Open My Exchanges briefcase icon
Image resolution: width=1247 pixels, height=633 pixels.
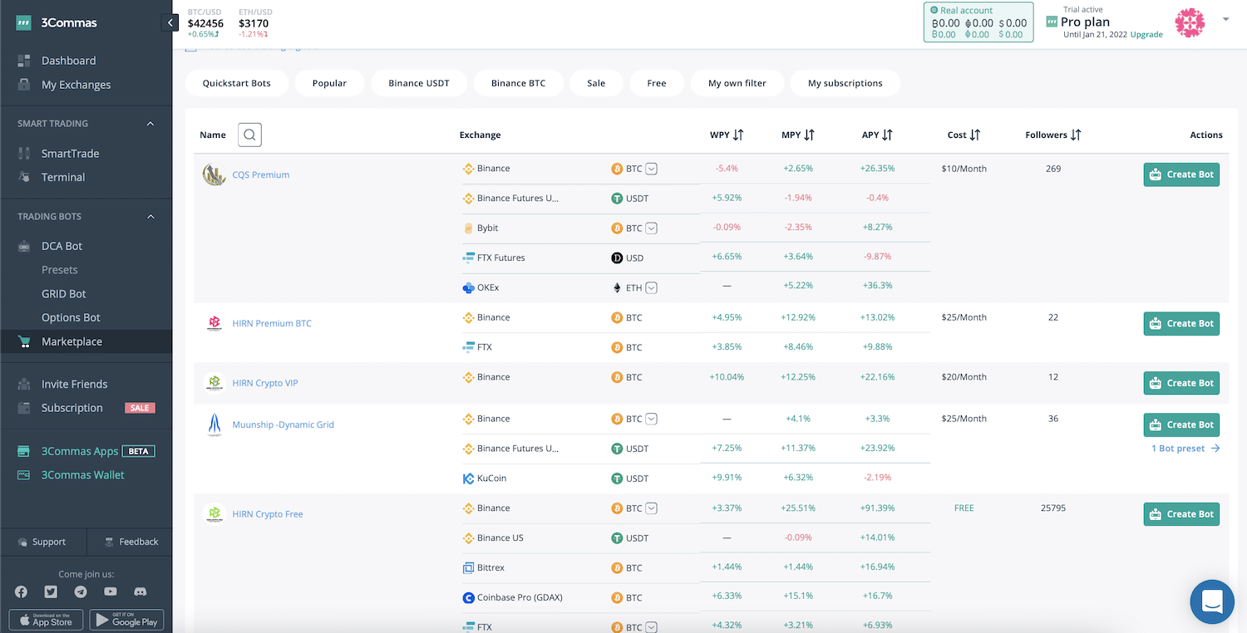24,85
